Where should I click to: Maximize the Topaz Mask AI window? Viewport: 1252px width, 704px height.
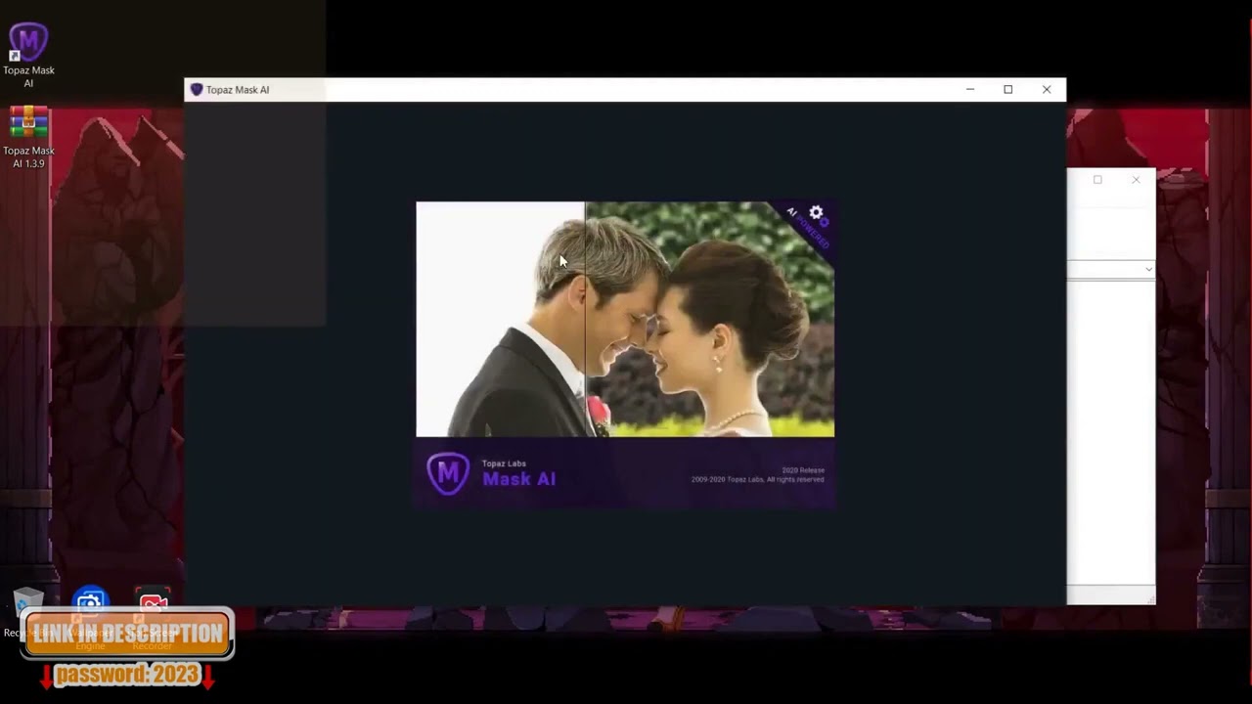point(1008,90)
